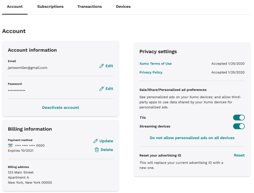The height and width of the screenshot is (193, 254).
Task: Click the Account information heading
Action: pyautogui.click(x=32, y=50)
